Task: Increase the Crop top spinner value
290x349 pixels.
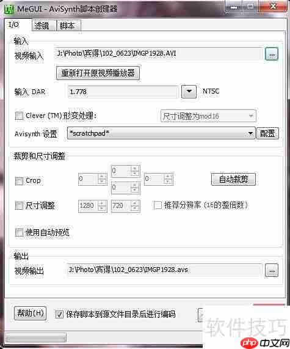Action: pyautogui.click(x=135, y=169)
